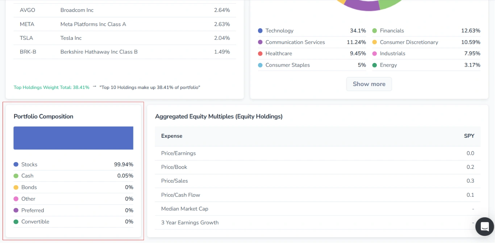Click the Stocks legend dot in Portfolio Composition

click(x=16, y=165)
